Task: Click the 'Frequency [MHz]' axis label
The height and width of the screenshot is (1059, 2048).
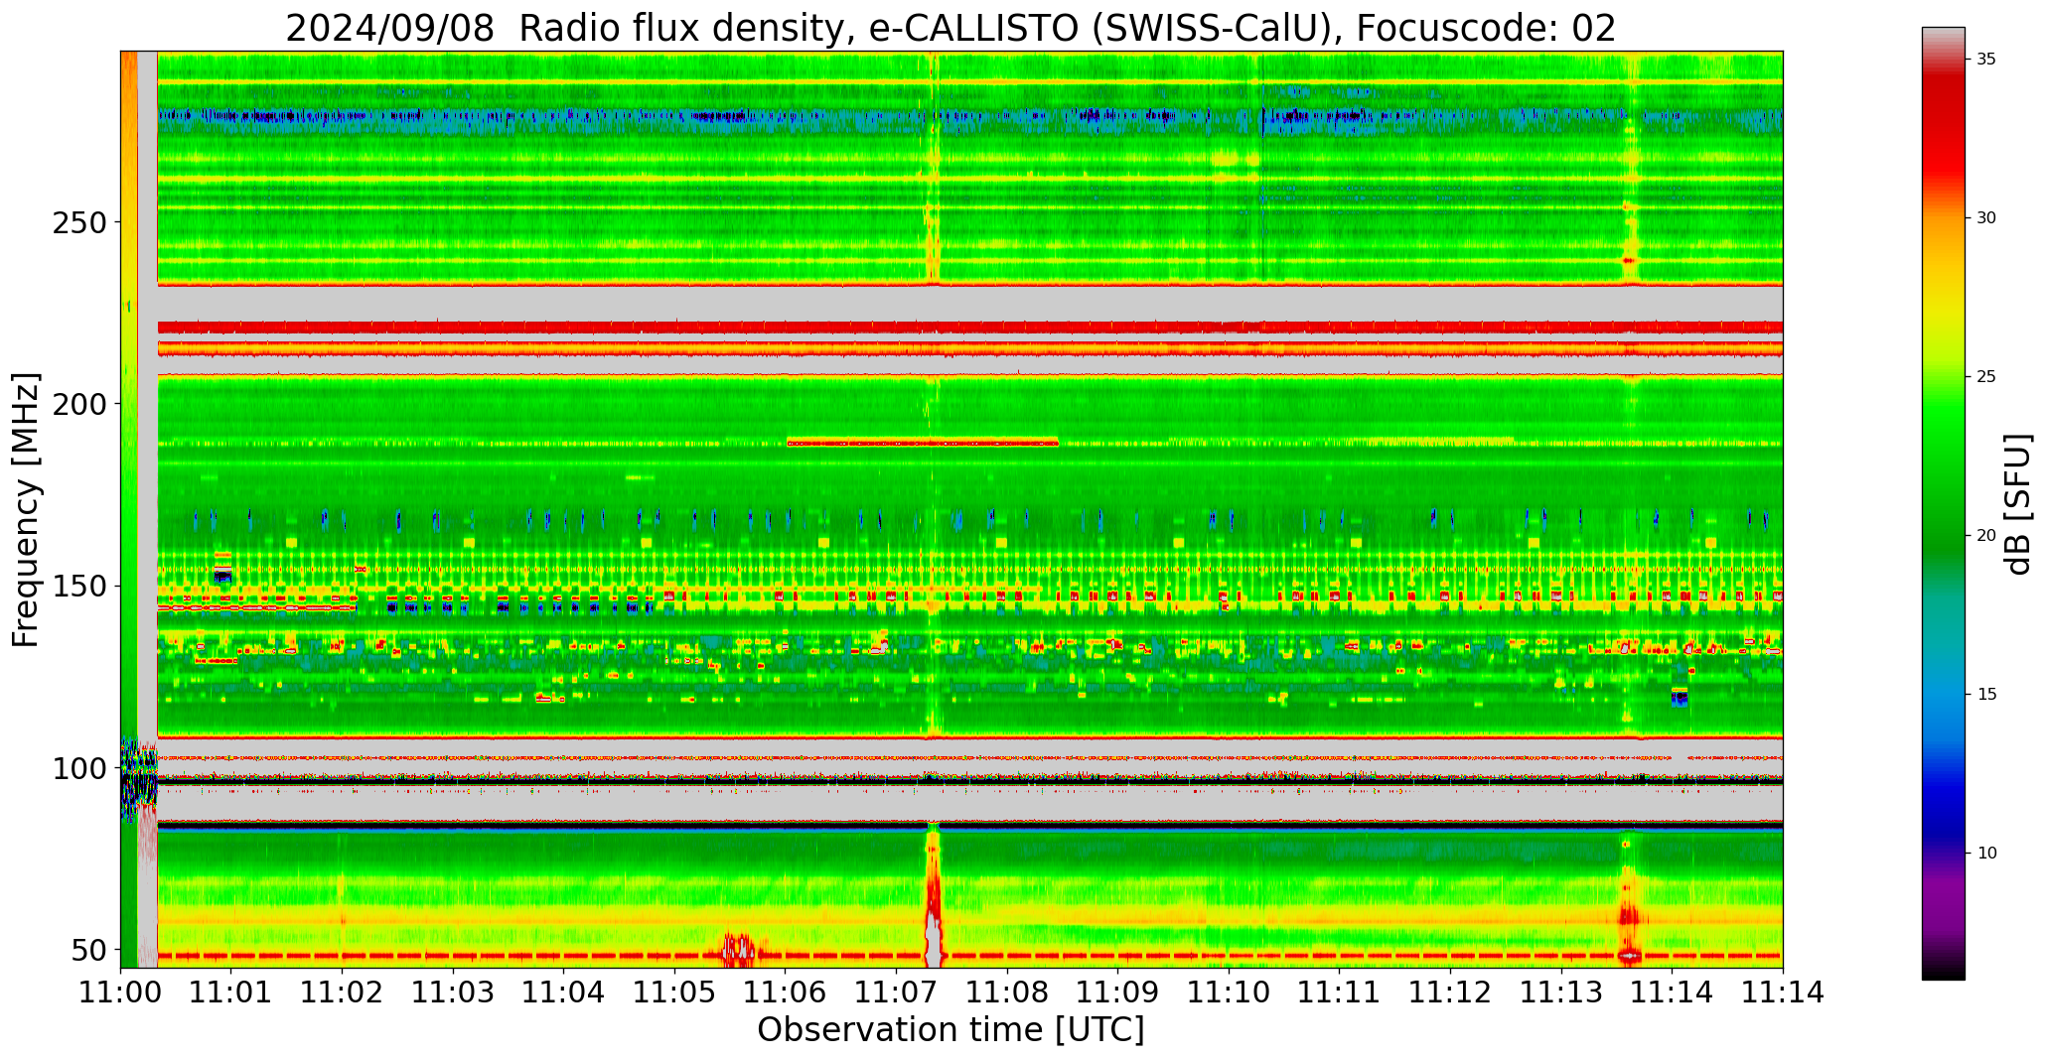Action: 27,509
